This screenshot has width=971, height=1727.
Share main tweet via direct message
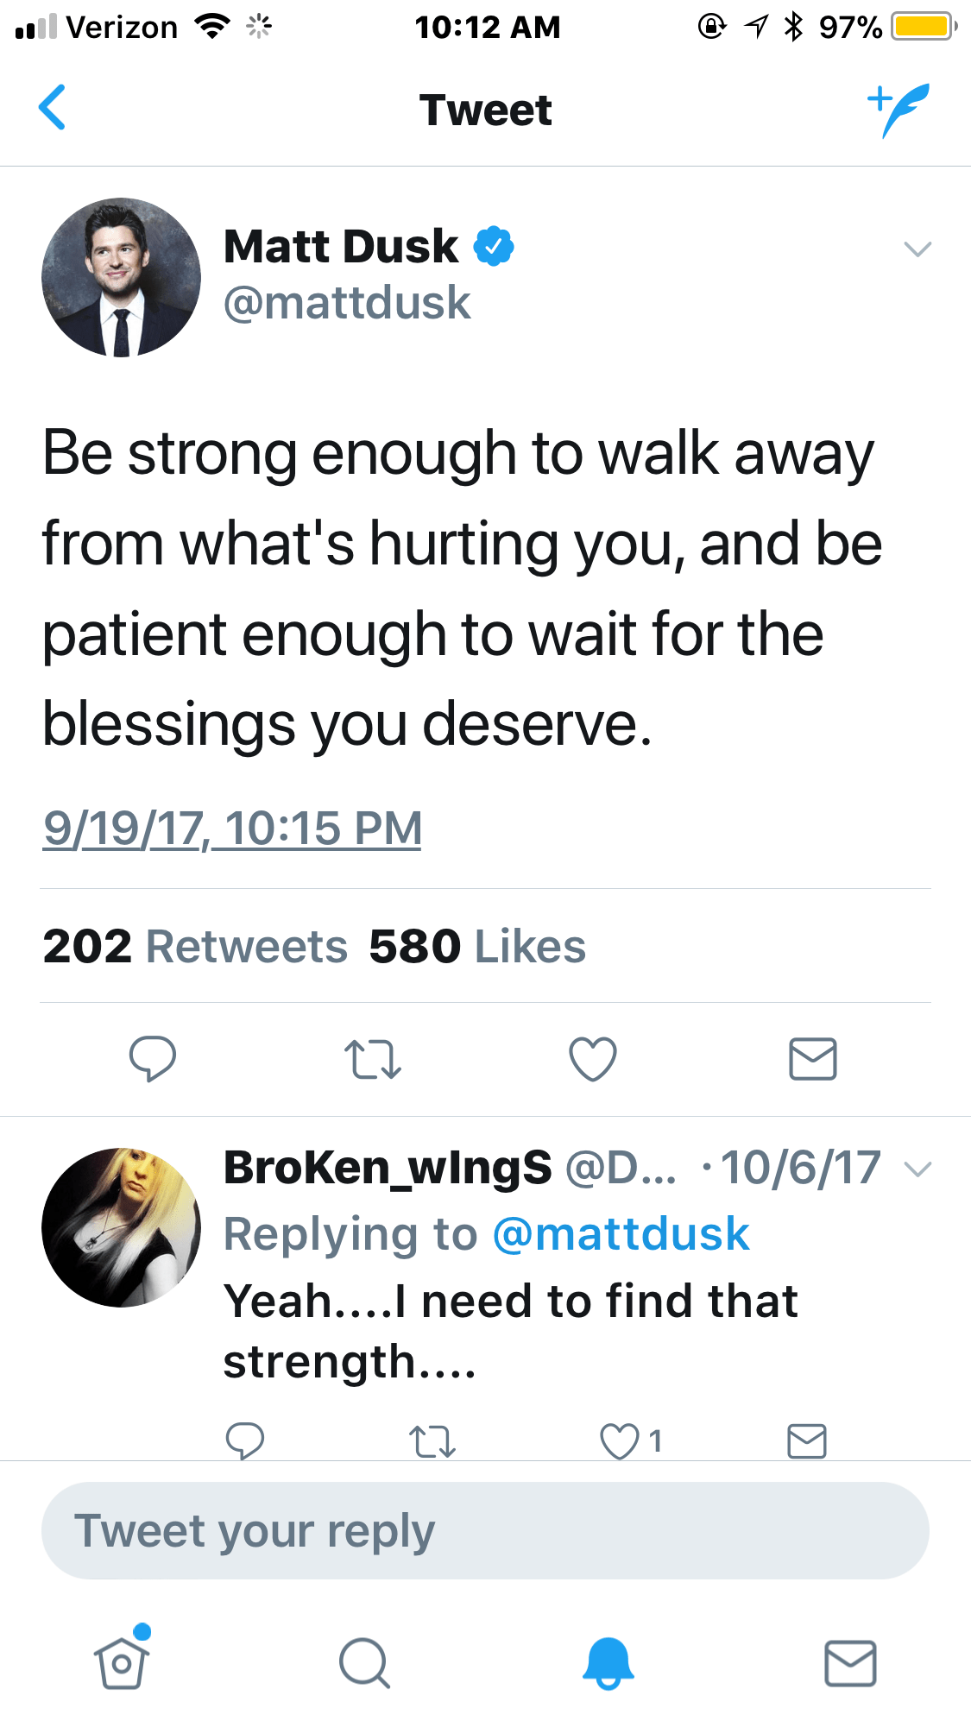click(x=813, y=1059)
